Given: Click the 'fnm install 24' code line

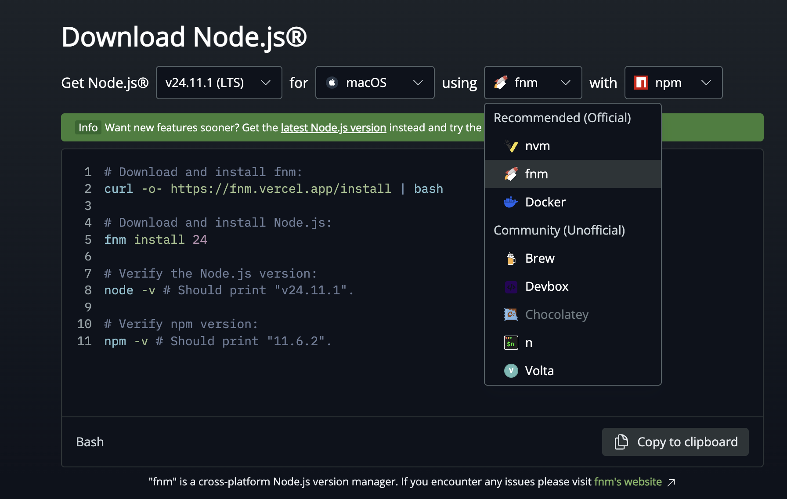Looking at the screenshot, I should 155,240.
